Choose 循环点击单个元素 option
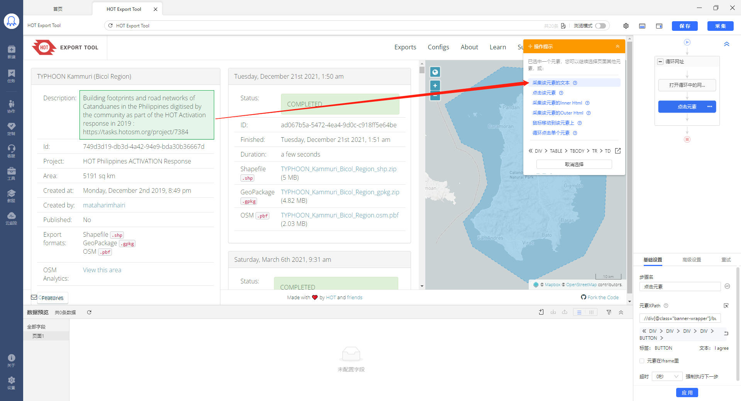 [x=551, y=133]
